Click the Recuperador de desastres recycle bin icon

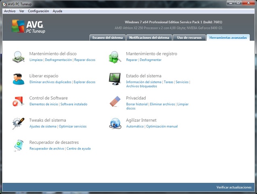(x=19, y=145)
